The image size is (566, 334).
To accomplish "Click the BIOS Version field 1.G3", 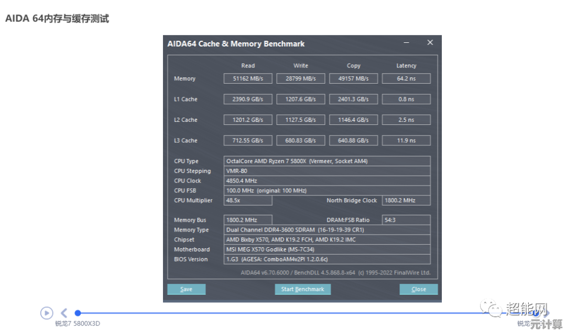I will pyautogui.click(x=327, y=259).
